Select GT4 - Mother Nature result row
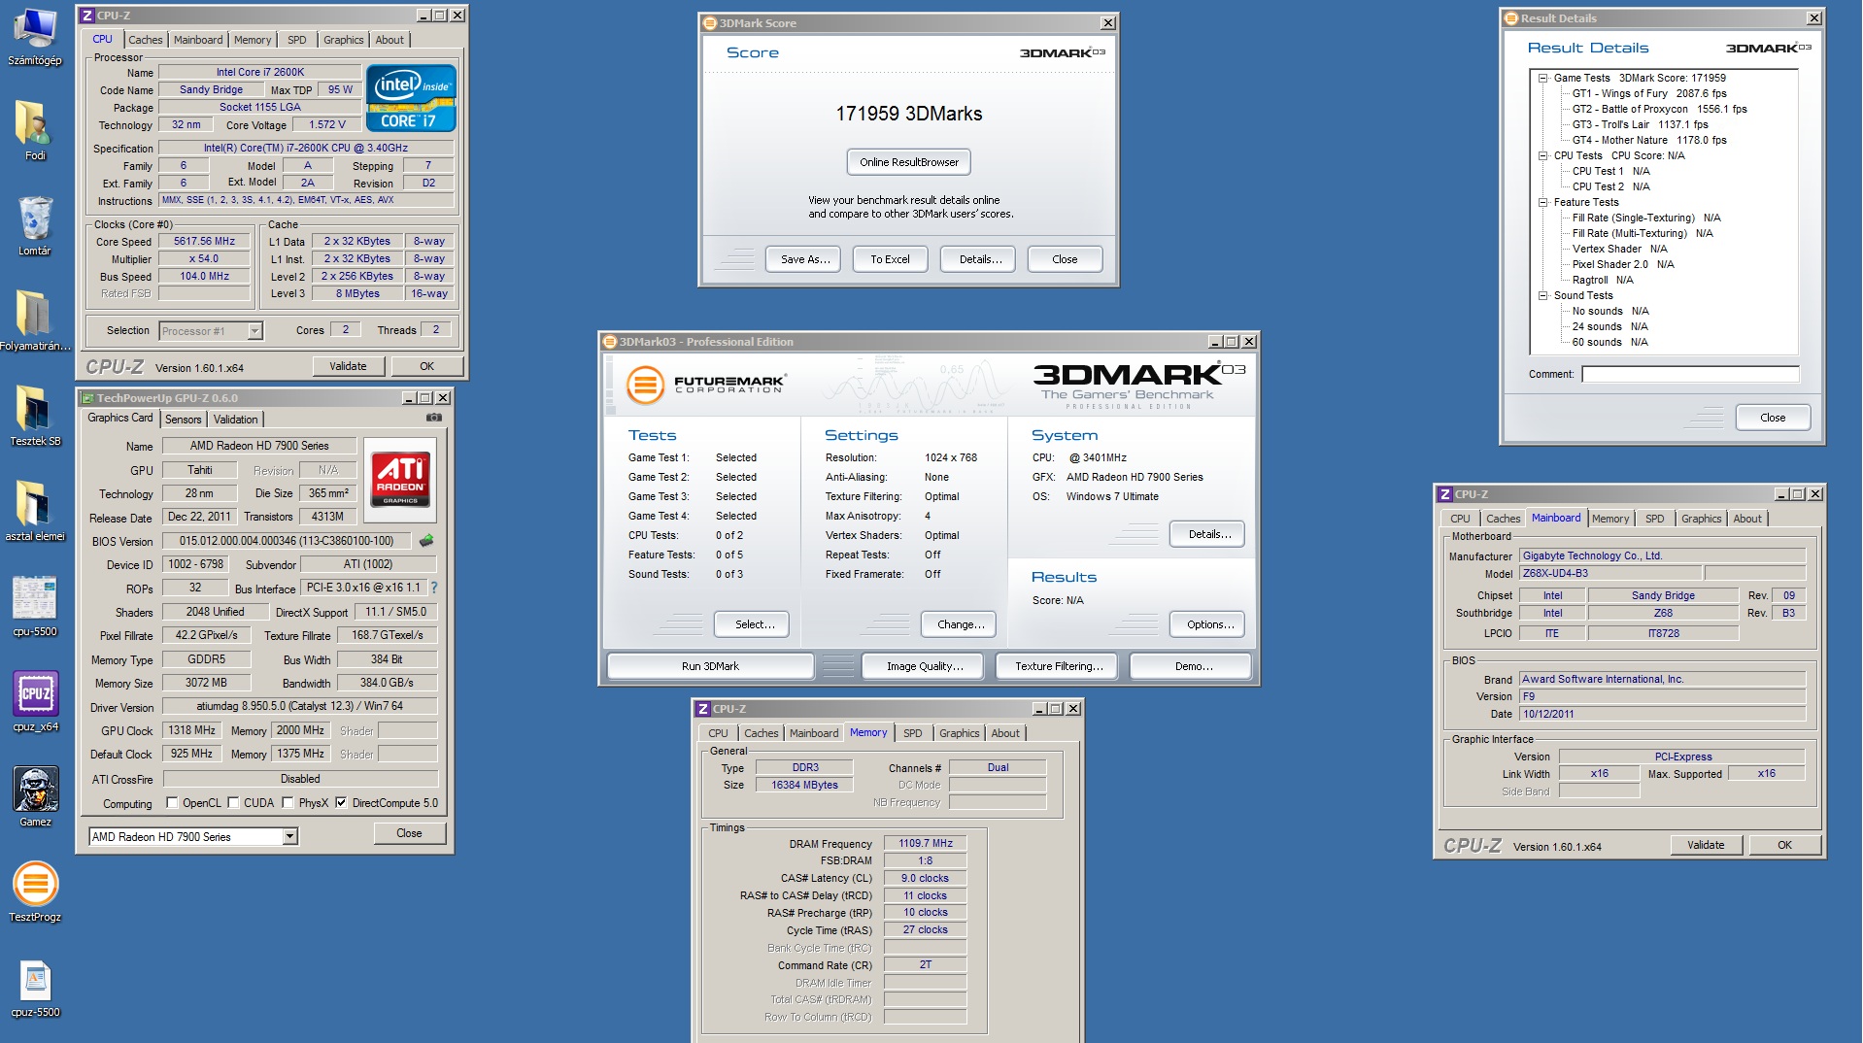This screenshot has height=1043, width=1863. click(x=1649, y=140)
